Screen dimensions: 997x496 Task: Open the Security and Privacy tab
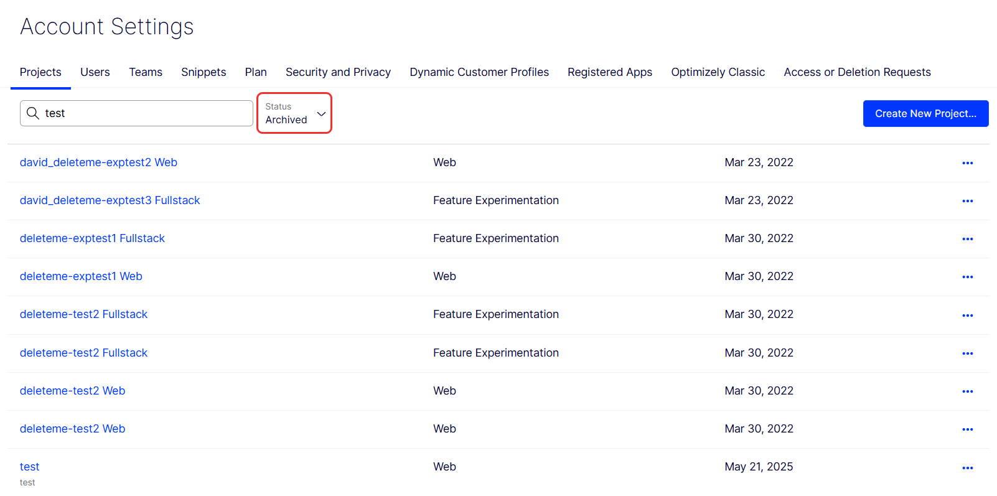click(338, 72)
